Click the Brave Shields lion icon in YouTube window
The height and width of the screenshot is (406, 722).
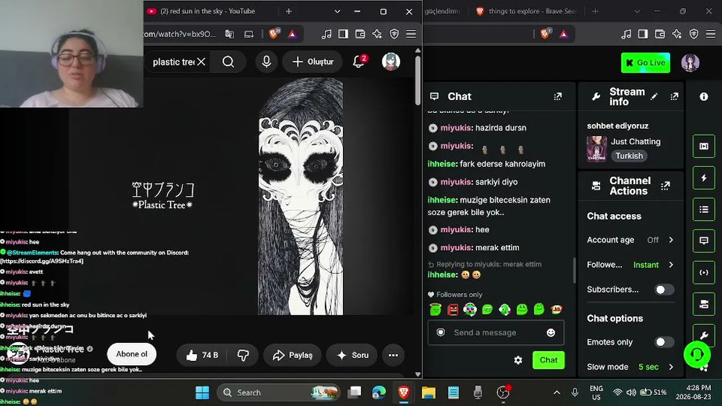pos(274,34)
